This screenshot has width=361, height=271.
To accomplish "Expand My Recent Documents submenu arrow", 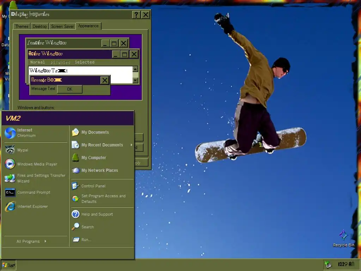I will tap(131, 145).
